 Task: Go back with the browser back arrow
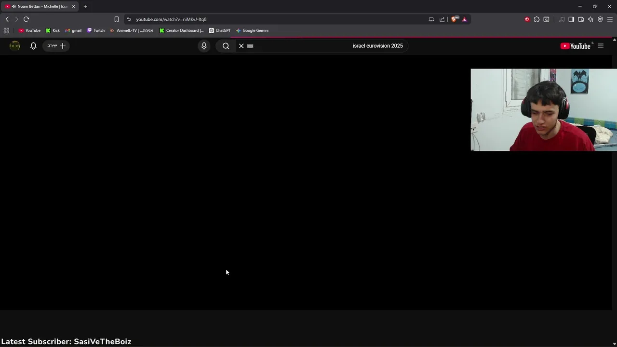coord(7,19)
